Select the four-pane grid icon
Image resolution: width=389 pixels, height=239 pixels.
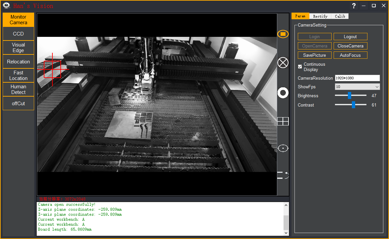coord(283,121)
